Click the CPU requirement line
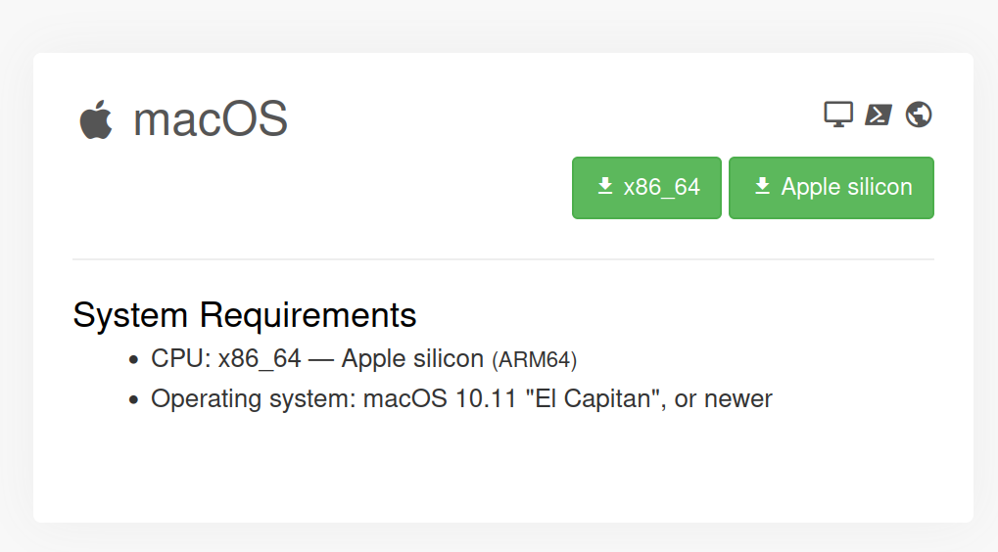This screenshot has height=552, width=998. coord(362,359)
